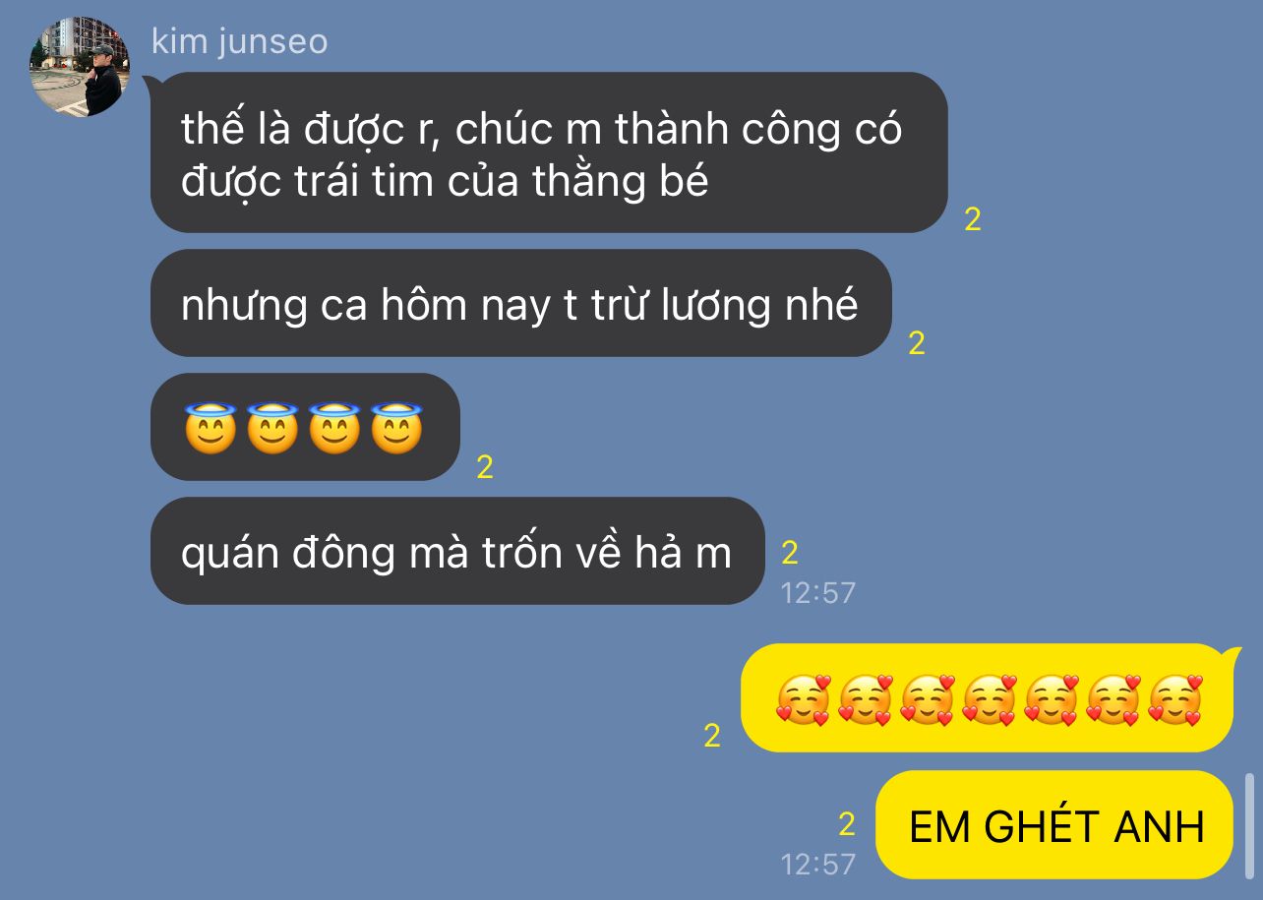The image size is (1263, 900).
Task: Select the message 'nhưng ca hôm nay t trừ lương nhé'
Action: pyautogui.click(x=520, y=304)
